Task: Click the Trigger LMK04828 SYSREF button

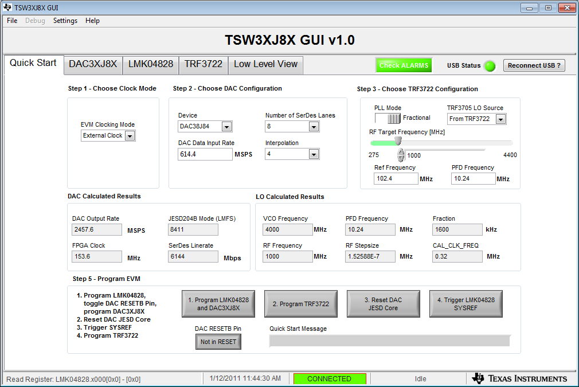Action: (465, 304)
